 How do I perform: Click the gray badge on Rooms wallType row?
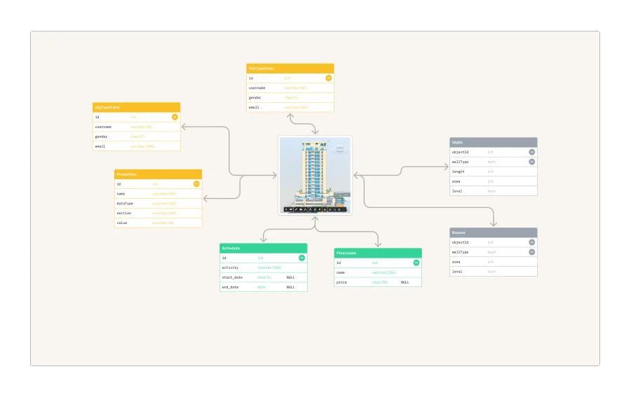pyautogui.click(x=531, y=252)
